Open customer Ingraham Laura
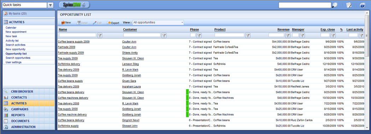Screen dimensions: 371x134 tap(131, 87)
